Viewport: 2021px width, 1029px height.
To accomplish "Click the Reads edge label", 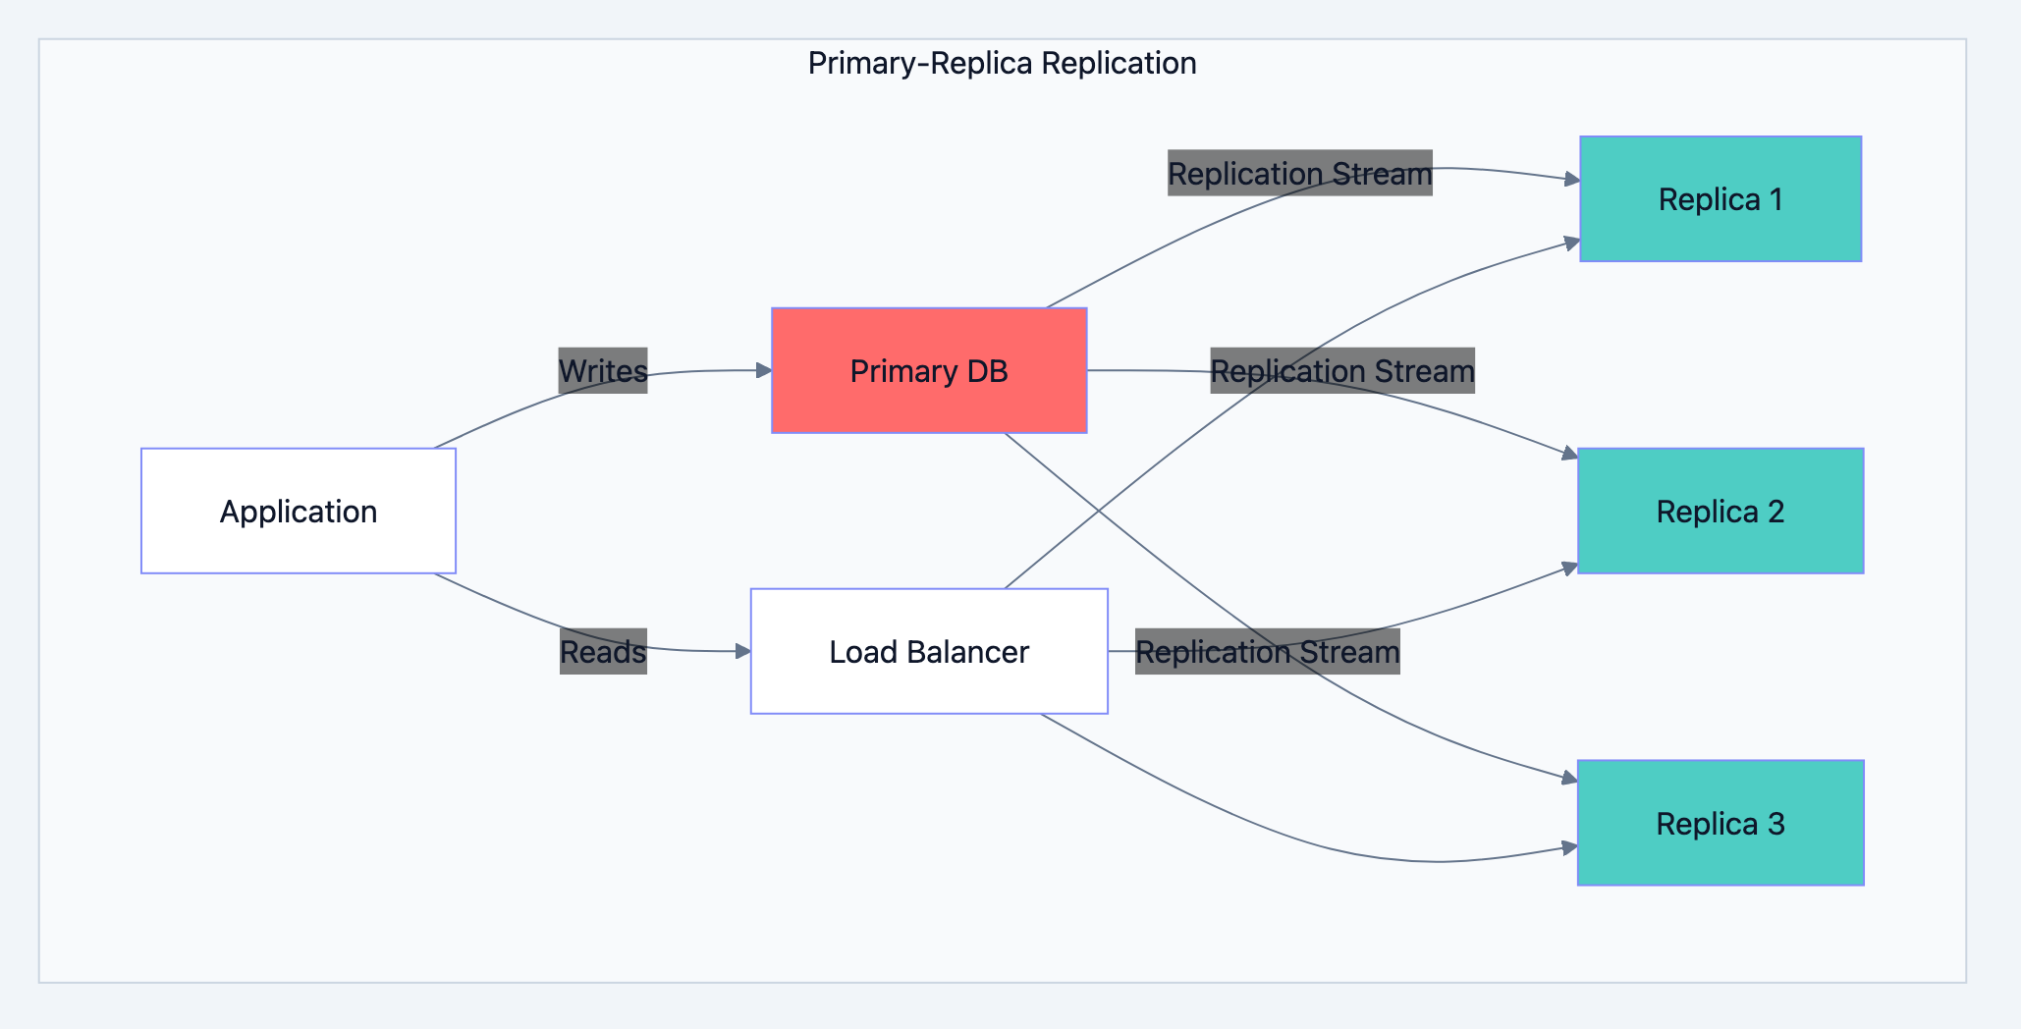I will pos(602,651).
